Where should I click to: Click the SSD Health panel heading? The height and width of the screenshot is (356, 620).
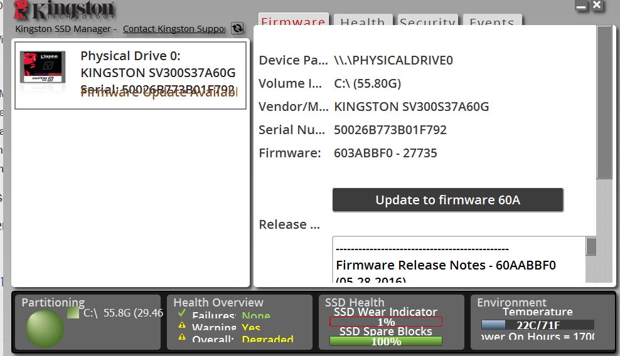click(x=355, y=302)
